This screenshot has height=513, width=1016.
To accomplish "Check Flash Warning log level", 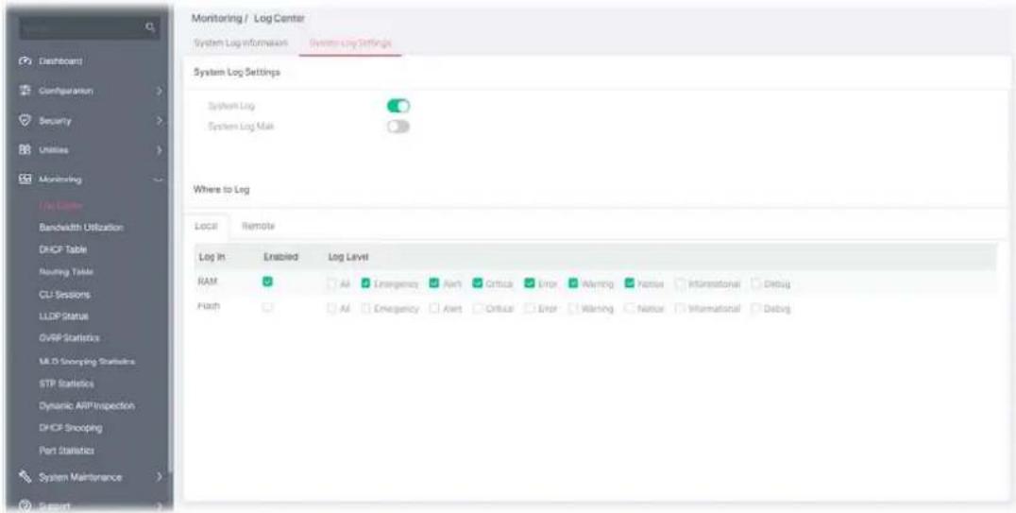I will point(573,309).
